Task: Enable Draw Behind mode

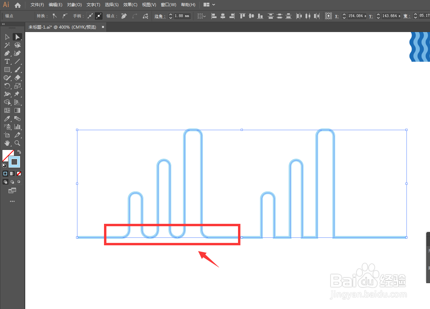Action: click(12, 182)
